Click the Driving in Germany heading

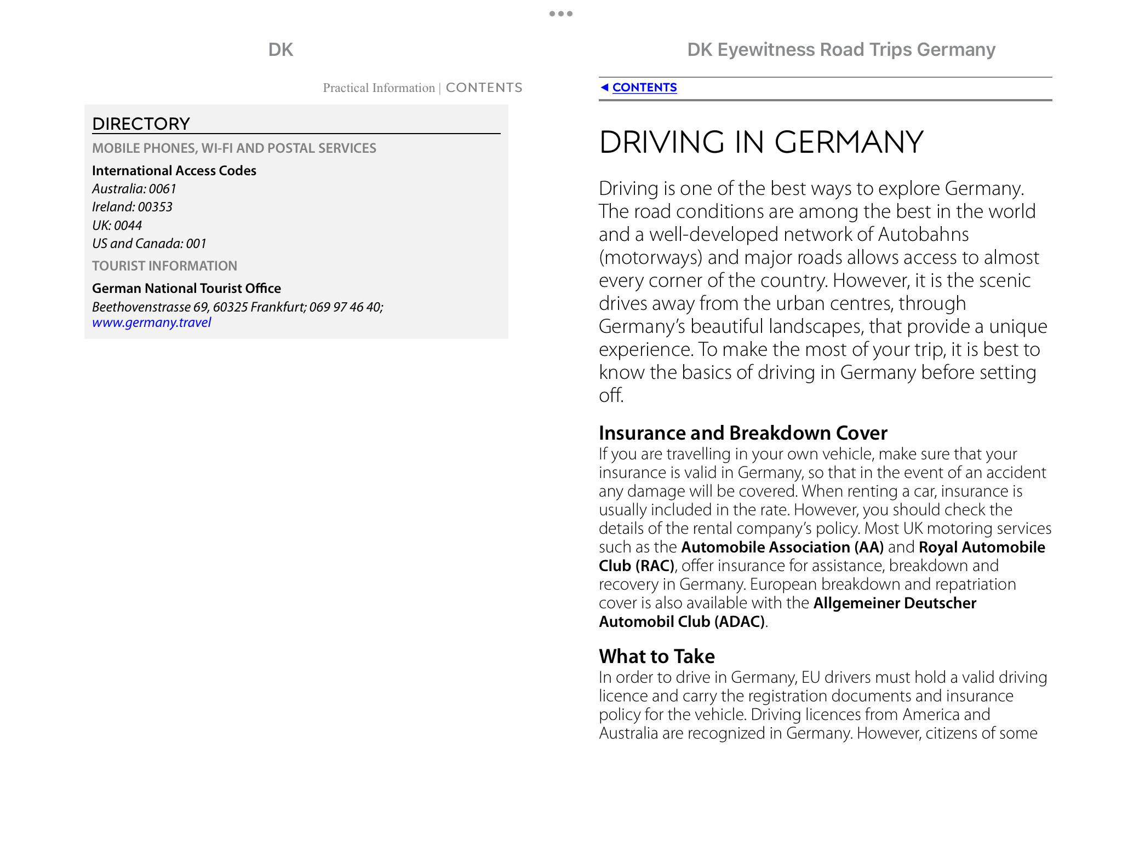[x=761, y=142]
